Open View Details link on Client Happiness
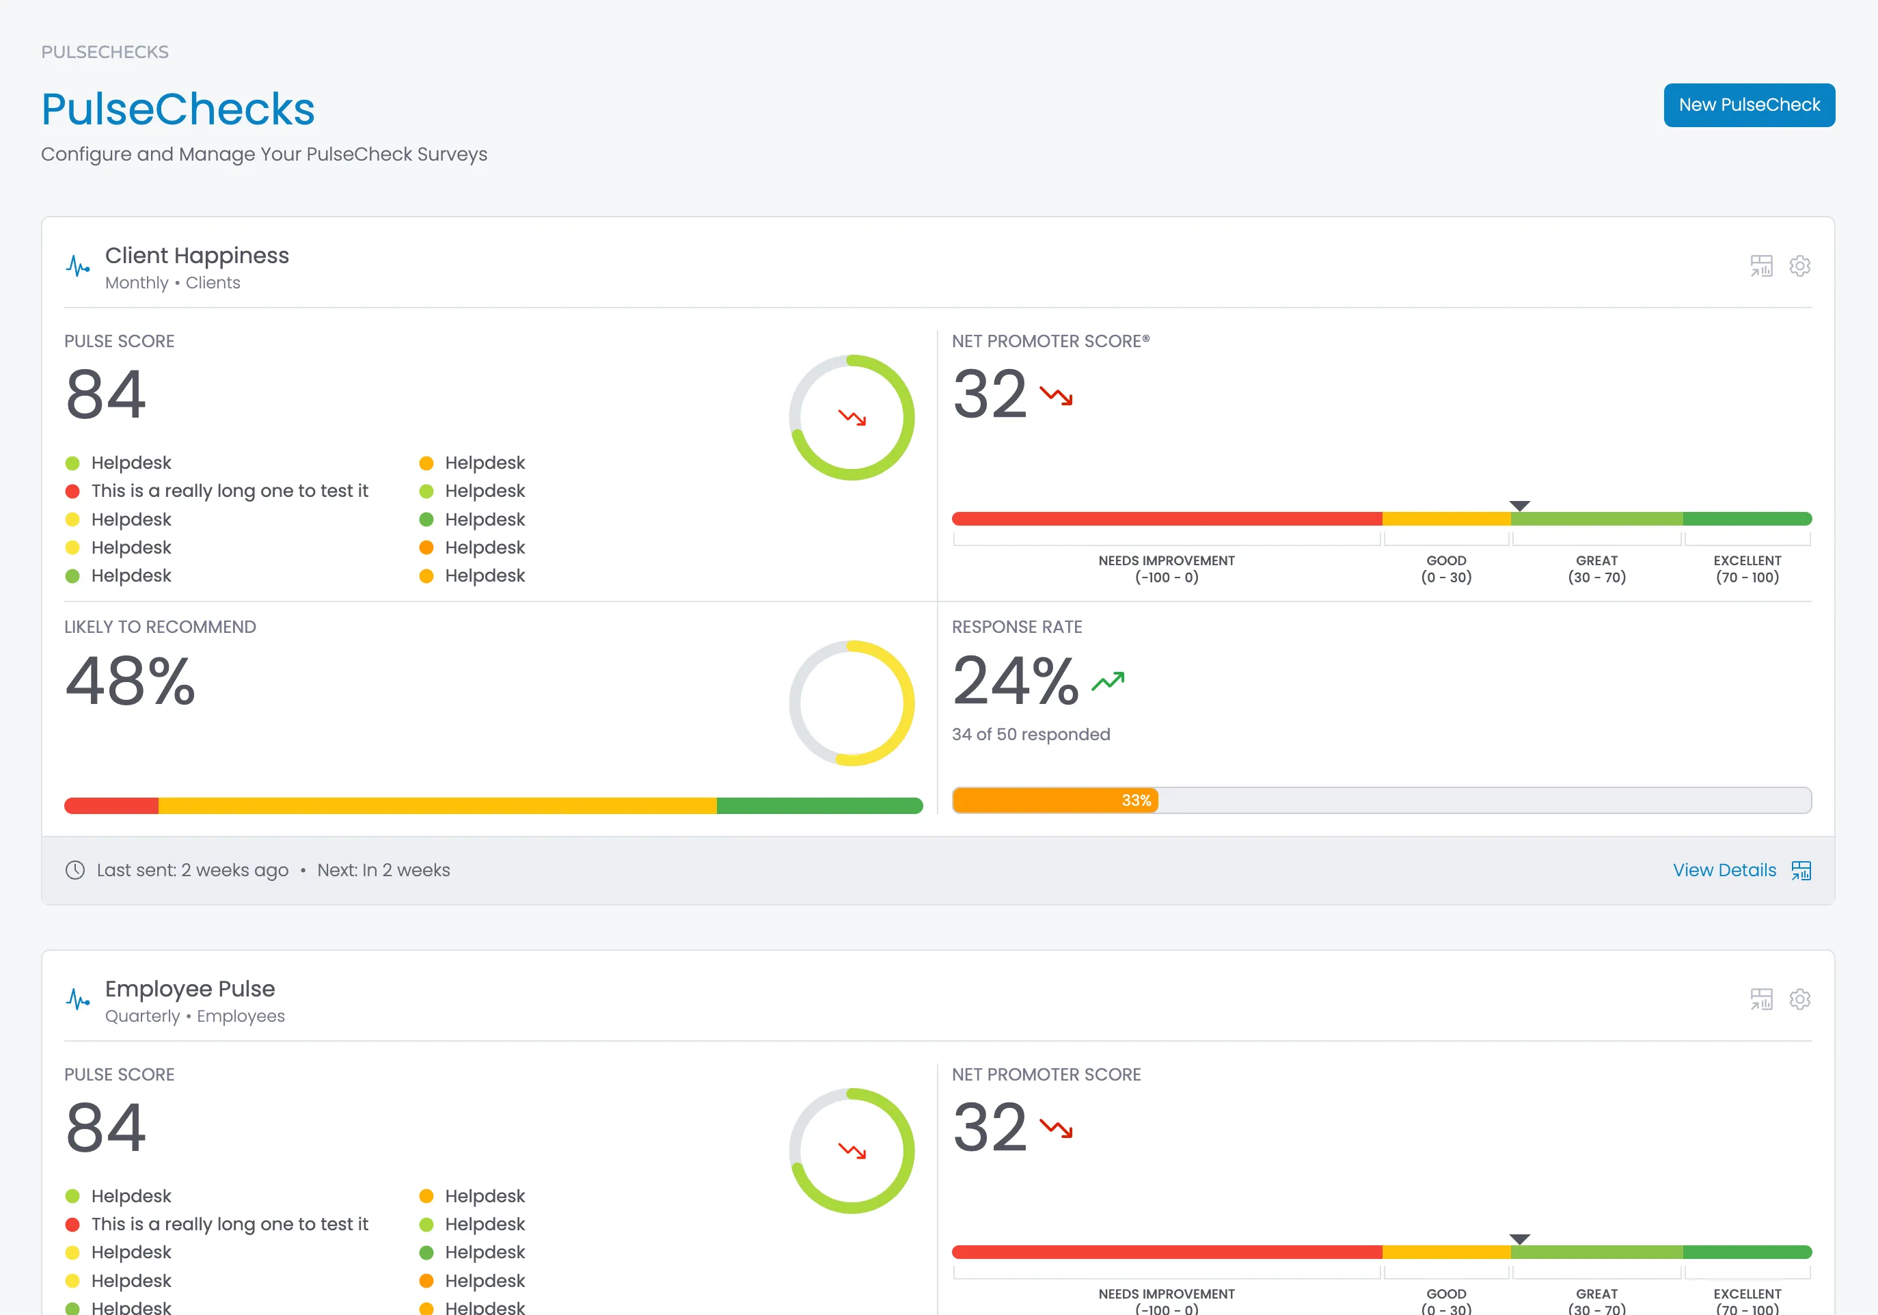The height and width of the screenshot is (1315, 1878). pos(1724,870)
